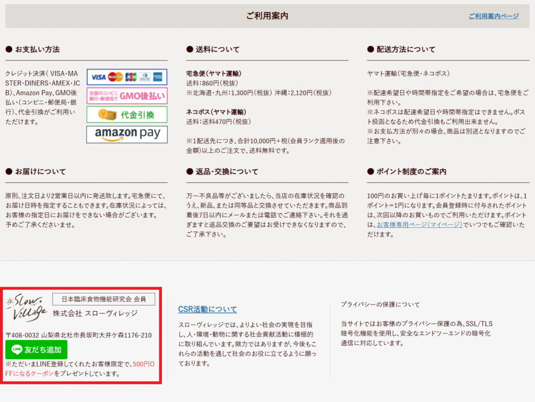
Task: Select the American Express card icon
Action: pyautogui.click(x=157, y=77)
